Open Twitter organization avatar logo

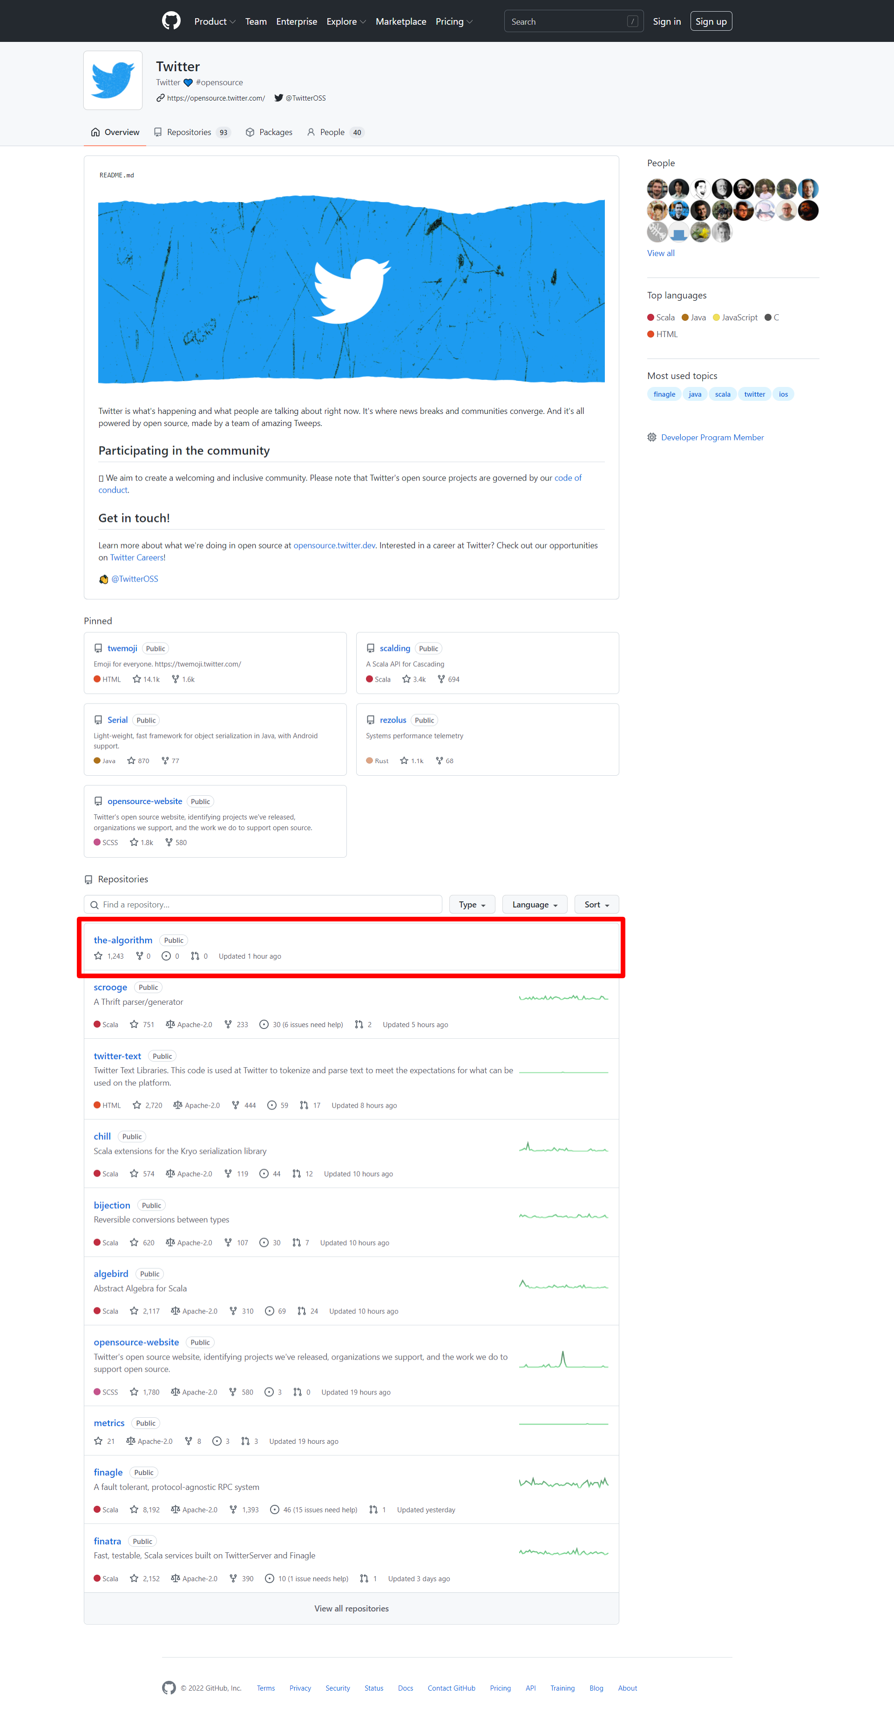(113, 81)
